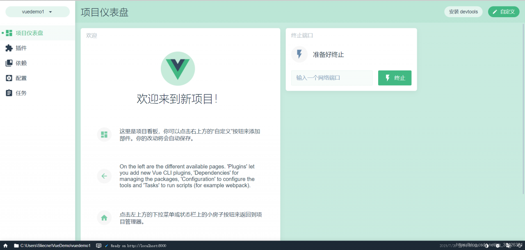Click the 项目仪表盘 page title in header
This screenshot has width=525, height=250.
(x=105, y=12)
